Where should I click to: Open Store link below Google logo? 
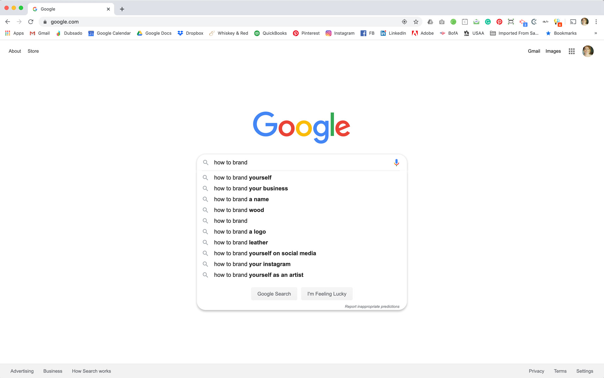[x=33, y=51]
